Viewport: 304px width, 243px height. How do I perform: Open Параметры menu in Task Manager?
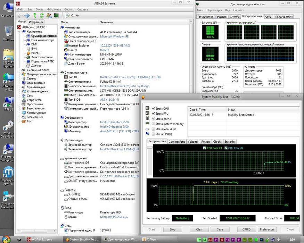tap(214, 10)
